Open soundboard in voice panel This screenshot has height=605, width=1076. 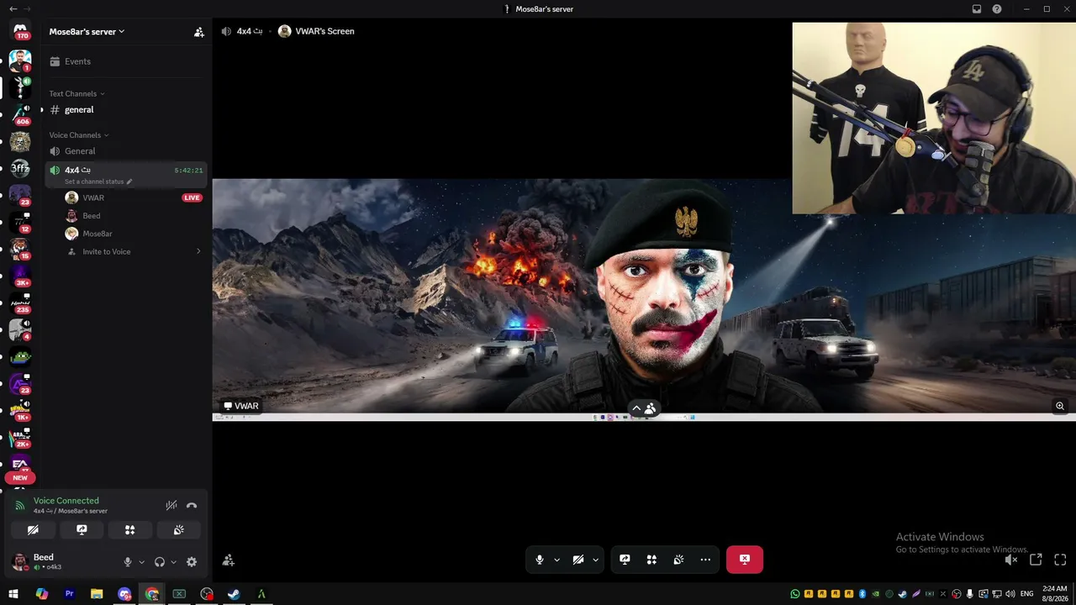179,530
